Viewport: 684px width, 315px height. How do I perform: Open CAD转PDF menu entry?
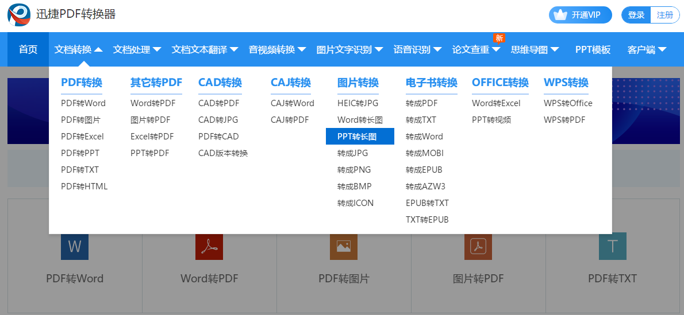point(219,103)
